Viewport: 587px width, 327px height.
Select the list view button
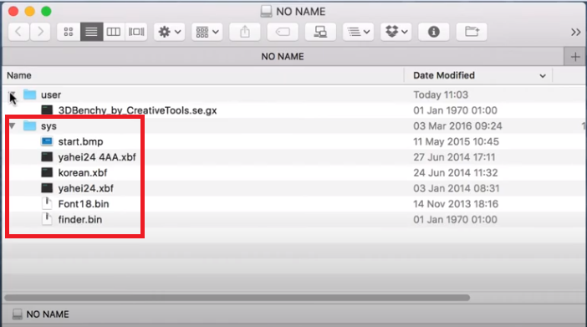91,32
